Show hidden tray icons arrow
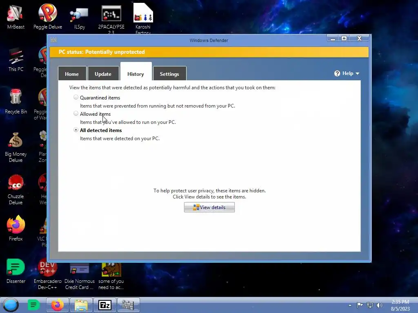418x313 pixels. pyautogui.click(x=350, y=305)
